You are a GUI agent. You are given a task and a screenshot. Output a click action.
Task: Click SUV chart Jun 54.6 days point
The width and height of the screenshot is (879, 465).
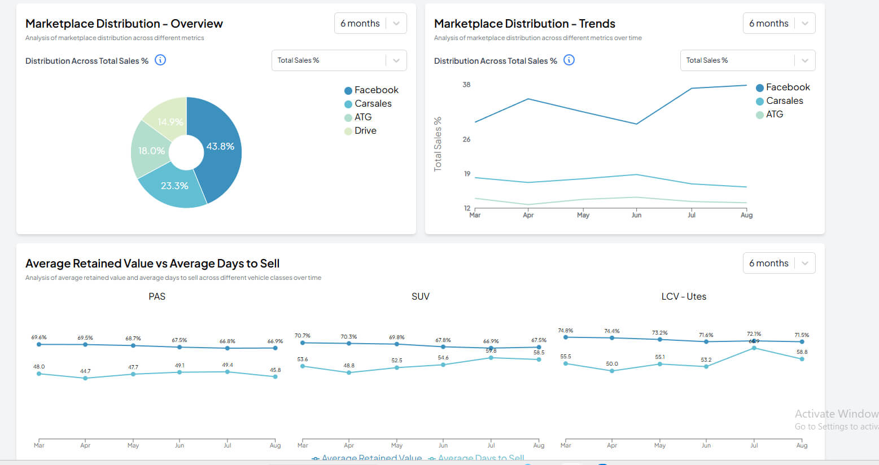443,365
